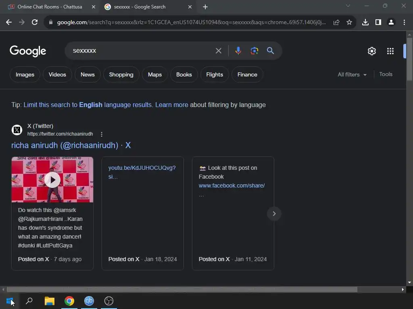Bookmark this tab with the star

(349, 23)
